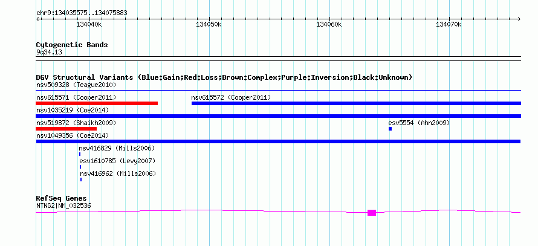Select the blue nsv1035219 gain bar

(x=278, y=116)
